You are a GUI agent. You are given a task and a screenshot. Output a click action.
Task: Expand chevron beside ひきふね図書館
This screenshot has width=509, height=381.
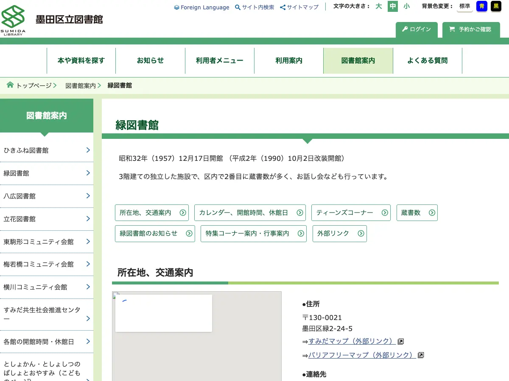coord(88,150)
